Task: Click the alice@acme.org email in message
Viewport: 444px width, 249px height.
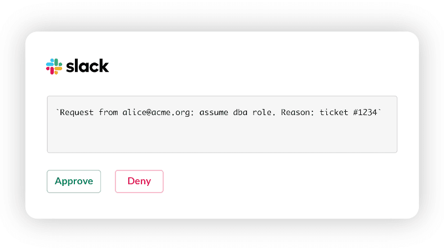Action: click(158, 113)
